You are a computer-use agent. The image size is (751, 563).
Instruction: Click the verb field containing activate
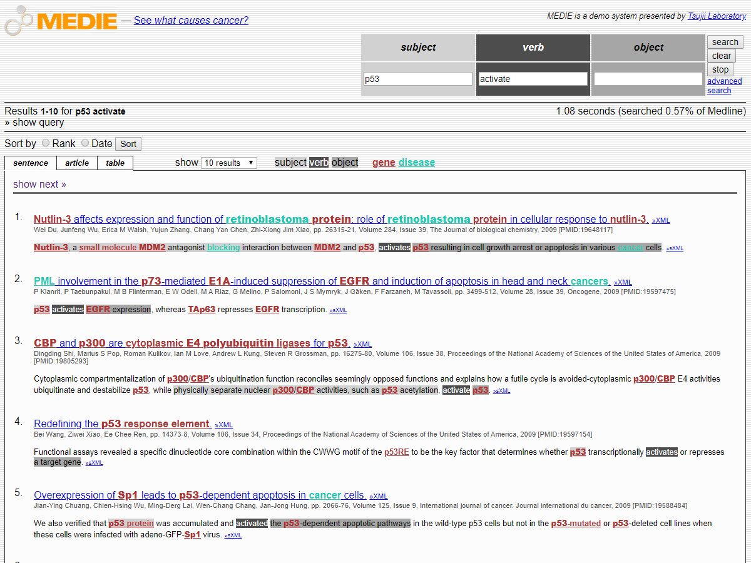[533, 79]
